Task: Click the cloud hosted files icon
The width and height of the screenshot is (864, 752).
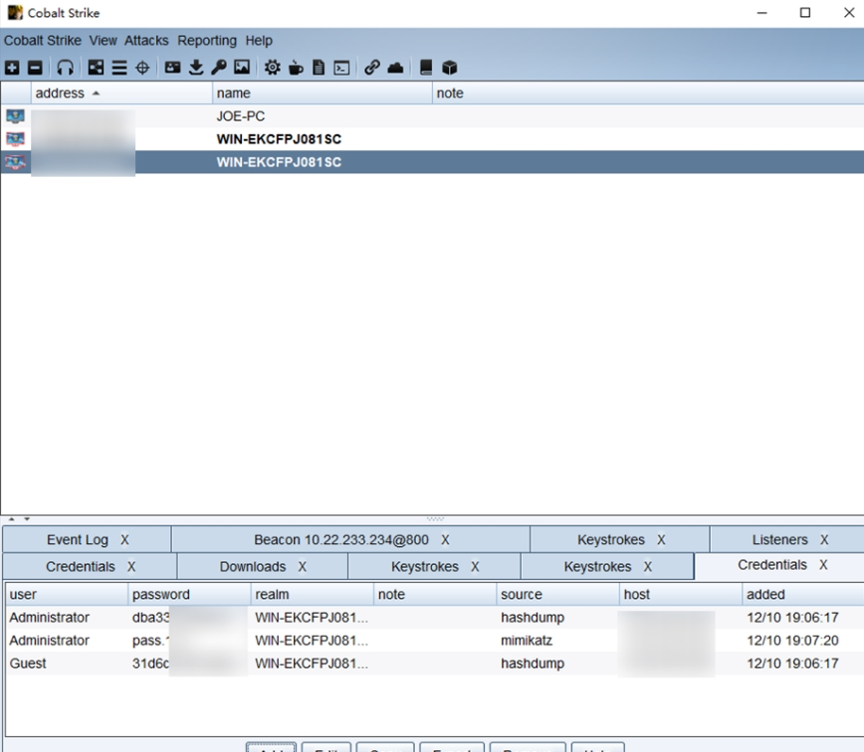Action: 396,67
